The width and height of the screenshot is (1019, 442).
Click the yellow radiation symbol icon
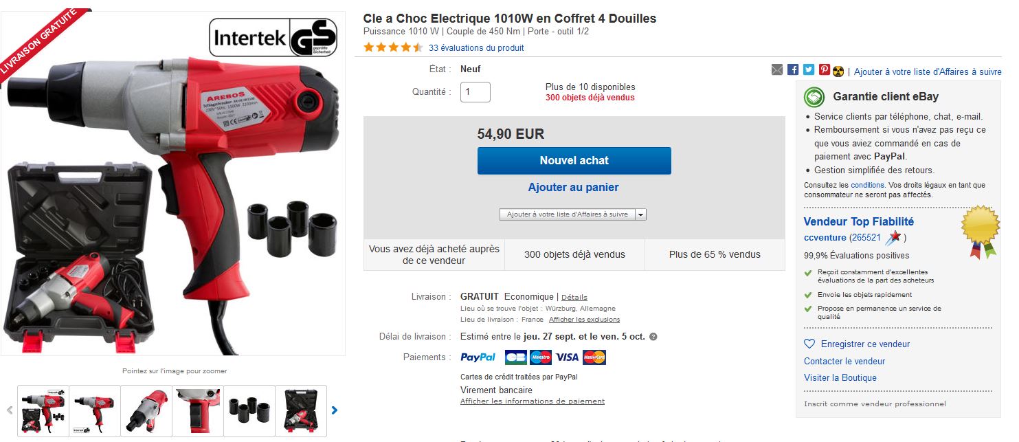pos(838,71)
